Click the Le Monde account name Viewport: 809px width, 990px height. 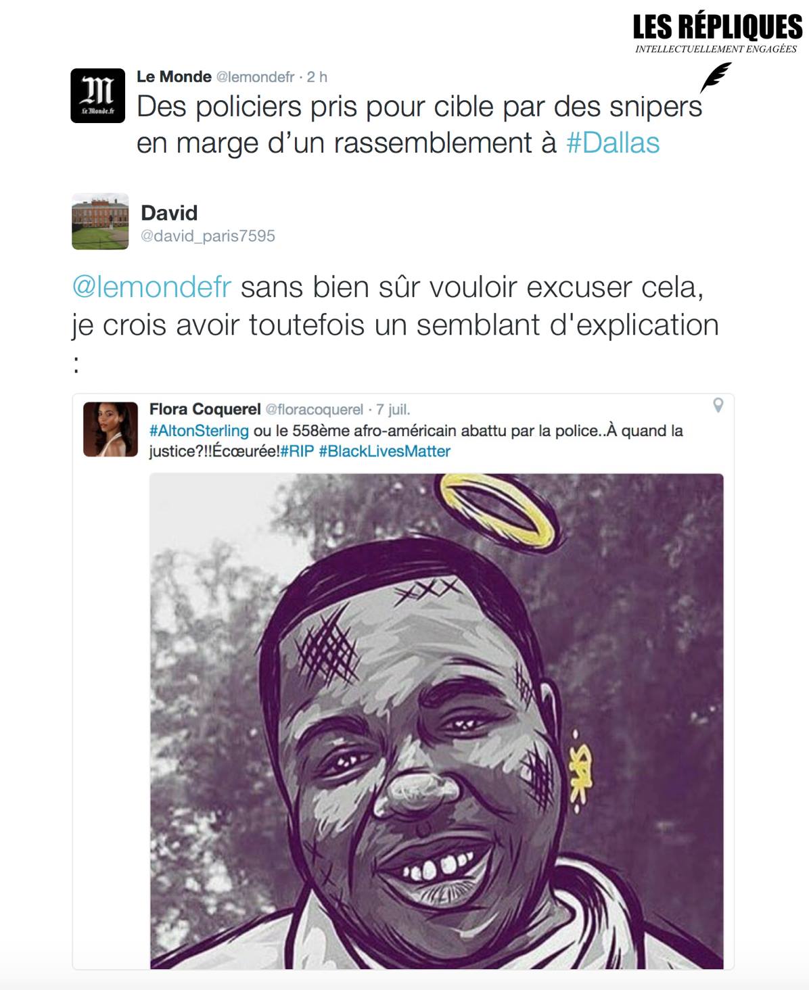pos(174,77)
